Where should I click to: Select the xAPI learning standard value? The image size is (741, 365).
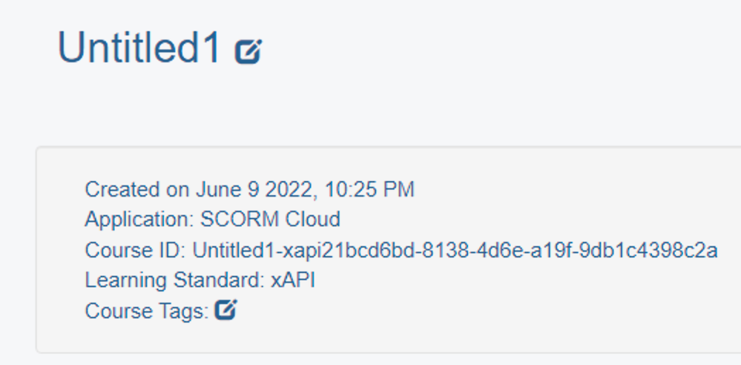(x=293, y=280)
